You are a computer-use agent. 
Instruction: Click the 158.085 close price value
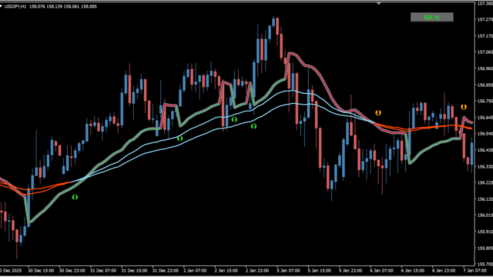[89, 6]
